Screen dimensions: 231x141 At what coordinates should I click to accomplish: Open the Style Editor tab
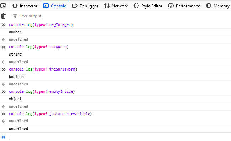click(148, 6)
